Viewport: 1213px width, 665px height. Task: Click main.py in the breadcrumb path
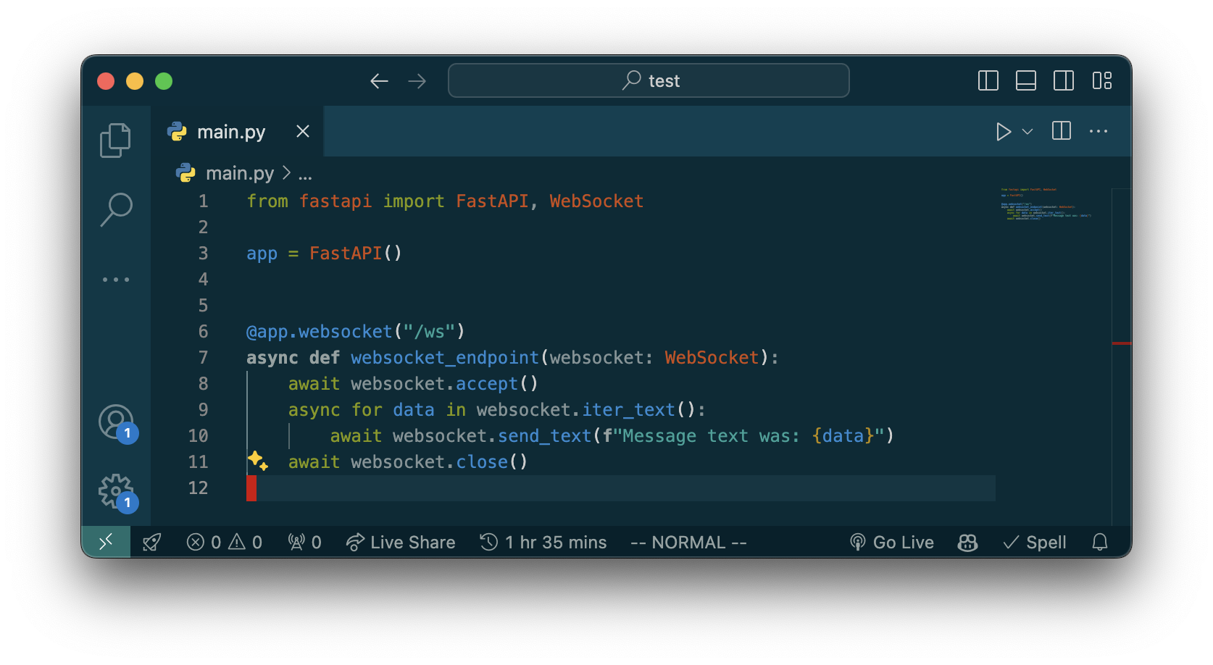(x=239, y=174)
